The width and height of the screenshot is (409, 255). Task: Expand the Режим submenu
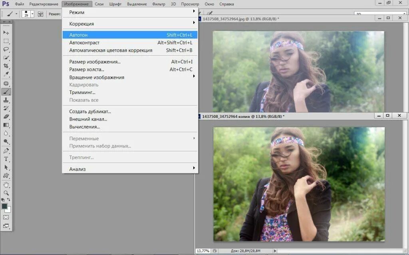tap(130, 12)
